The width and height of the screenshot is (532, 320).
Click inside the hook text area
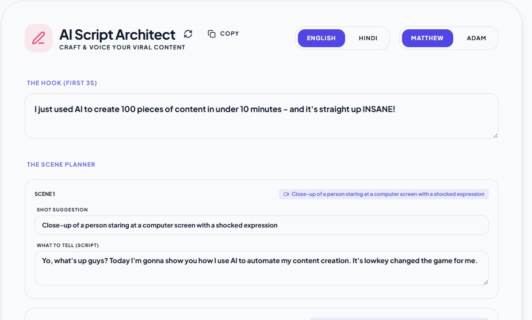click(x=261, y=122)
